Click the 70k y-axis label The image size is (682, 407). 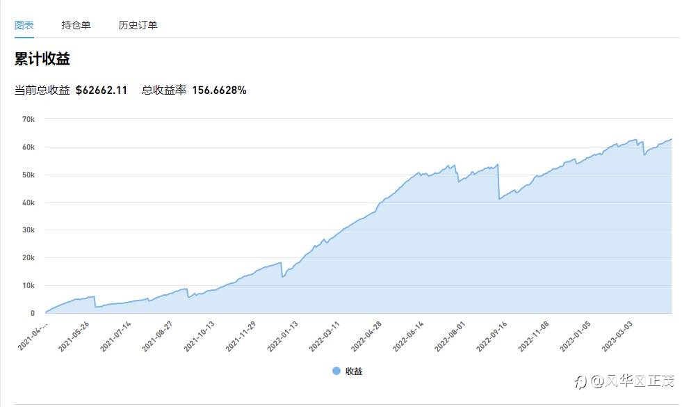coord(29,119)
